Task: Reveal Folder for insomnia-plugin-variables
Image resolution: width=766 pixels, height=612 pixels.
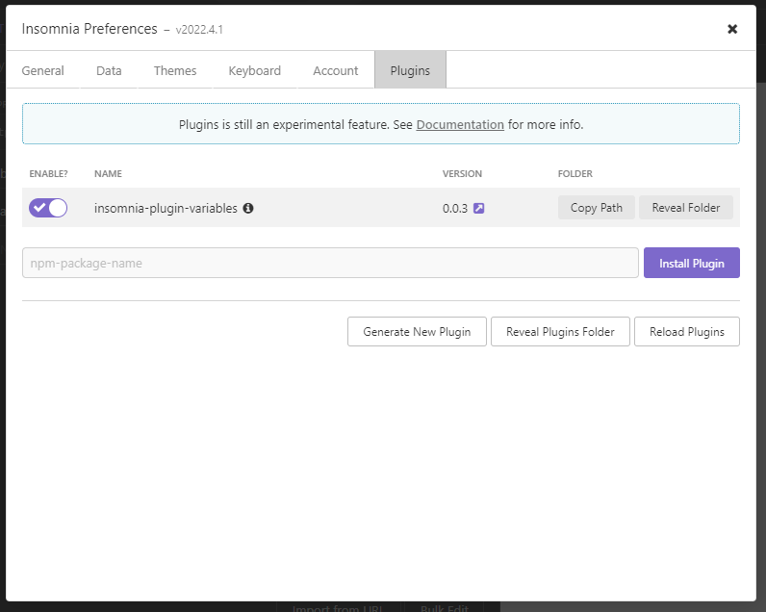Action: click(x=686, y=208)
